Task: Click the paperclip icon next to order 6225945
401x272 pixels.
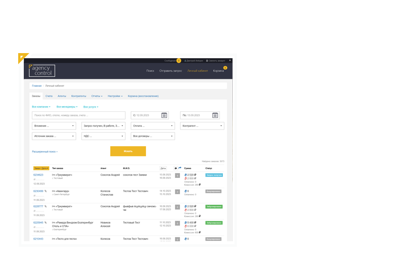Action: pos(46,223)
